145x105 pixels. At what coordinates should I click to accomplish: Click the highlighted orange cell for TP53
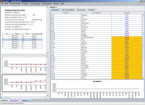127,45
